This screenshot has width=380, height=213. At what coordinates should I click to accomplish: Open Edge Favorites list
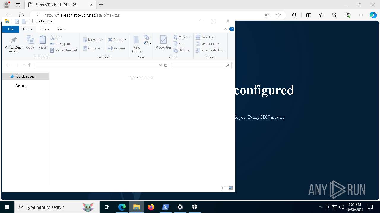coord(322,15)
